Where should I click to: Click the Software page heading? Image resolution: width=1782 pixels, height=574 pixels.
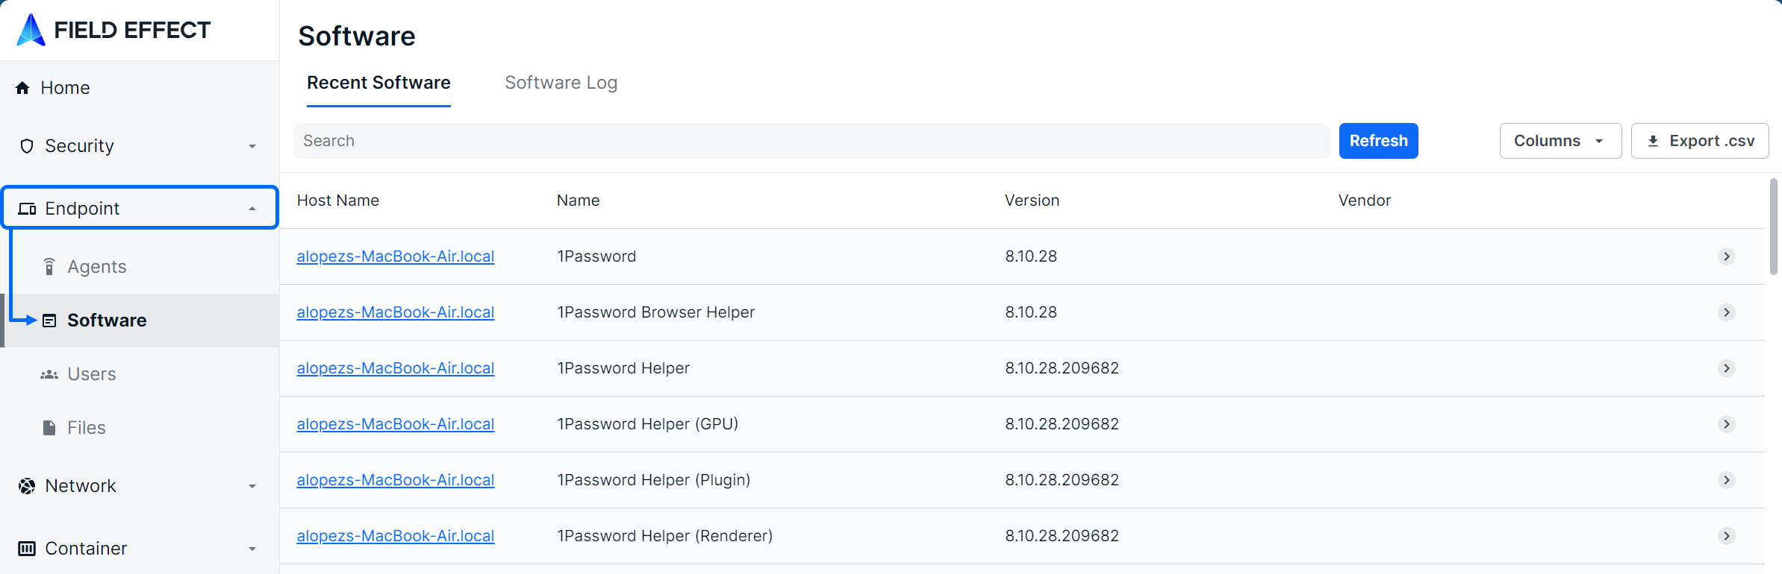point(357,36)
